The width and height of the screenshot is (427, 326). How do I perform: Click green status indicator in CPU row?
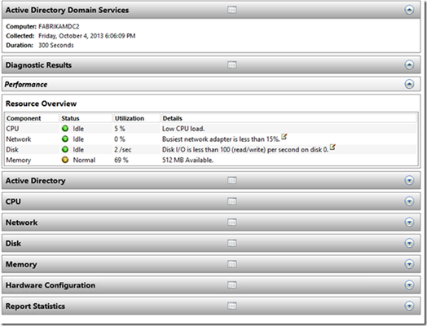(65, 128)
